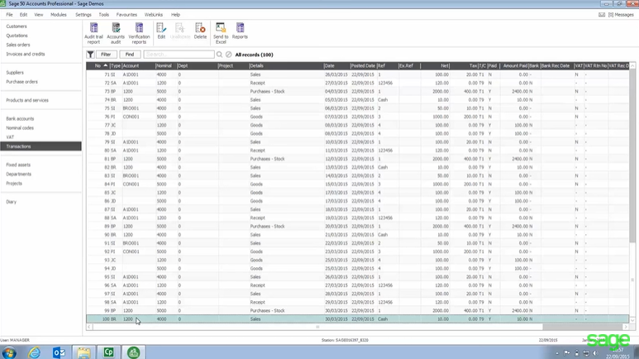Open Nominal codes in the sidebar

pos(20,127)
